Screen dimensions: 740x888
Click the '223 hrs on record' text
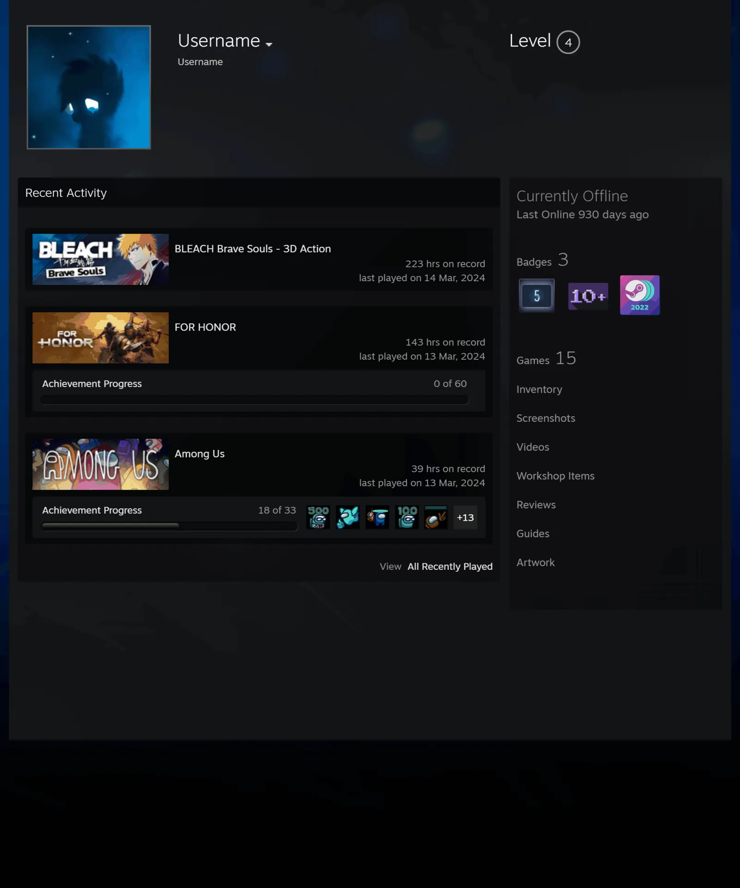click(445, 264)
